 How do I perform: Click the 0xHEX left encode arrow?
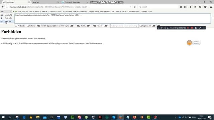click(x=39, y=26)
